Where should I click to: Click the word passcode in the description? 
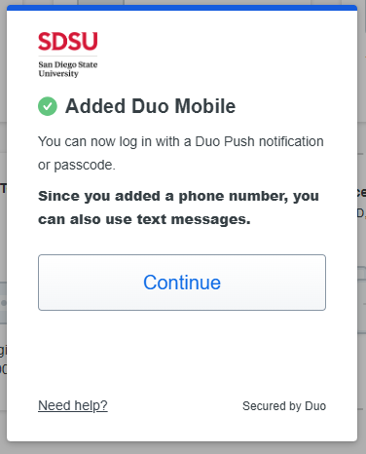point(83,166)
